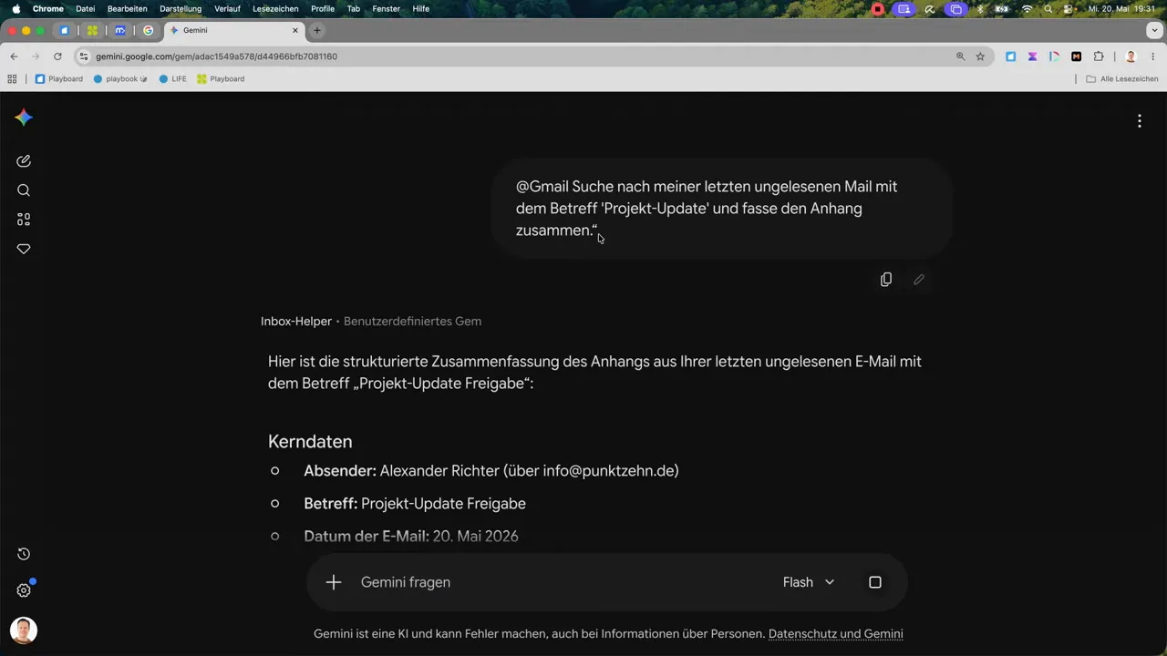Image resolution: width=1167 pixels, height=656 pixels.
Task: Switch to the pinned blue m tab
Action: tap(119, 30)
